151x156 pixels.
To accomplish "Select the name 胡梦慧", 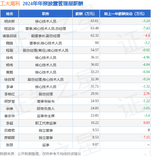I will (x=10, y=101).
